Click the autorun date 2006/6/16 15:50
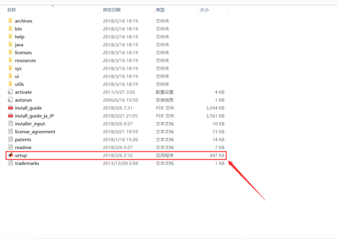The width and height of the screenshot is (337, 239). point(120,100)
